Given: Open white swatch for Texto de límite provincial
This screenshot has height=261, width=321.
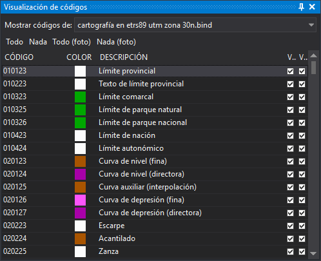Looking at the screenshot, I should point(80,84).
